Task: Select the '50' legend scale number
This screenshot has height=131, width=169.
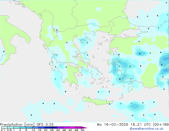Action: point(82,130)
